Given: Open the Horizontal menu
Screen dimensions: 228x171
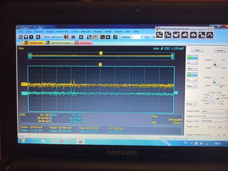Looking at the screenshot, I should (x=62, y=32).
